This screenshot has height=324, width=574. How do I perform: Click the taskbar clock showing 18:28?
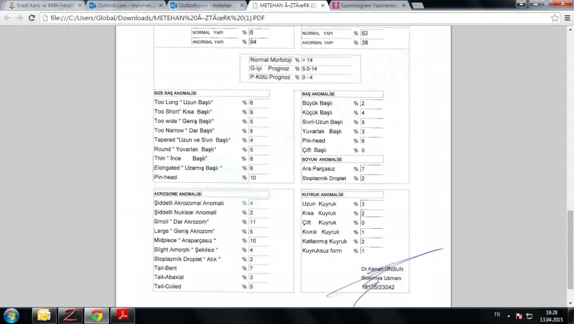tap(550, 316)
